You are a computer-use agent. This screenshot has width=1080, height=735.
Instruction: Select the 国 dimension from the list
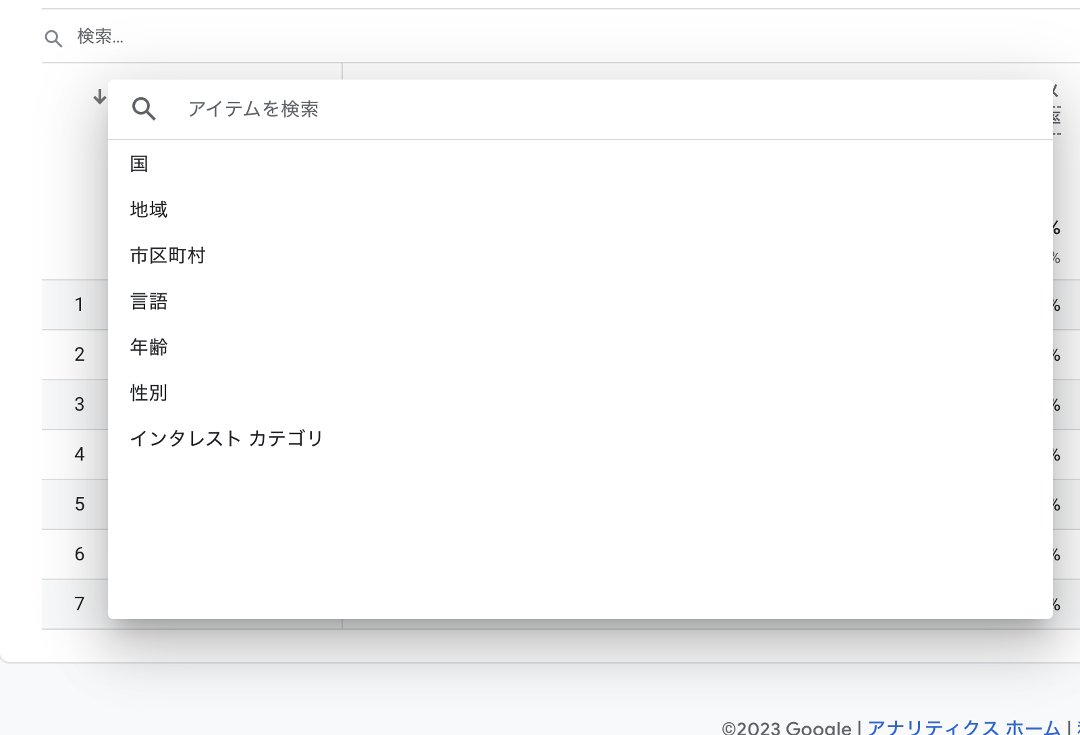(139, 164)
